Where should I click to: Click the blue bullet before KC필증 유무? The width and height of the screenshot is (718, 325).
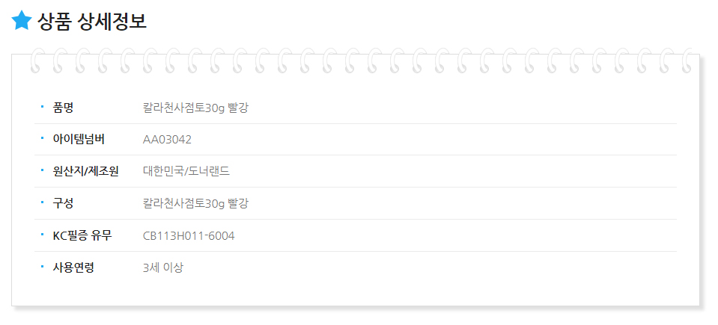(42, 234)
